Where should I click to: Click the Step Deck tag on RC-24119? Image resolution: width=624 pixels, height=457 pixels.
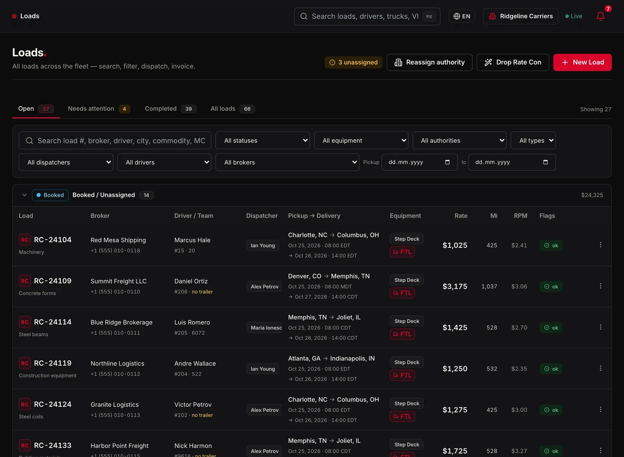(x=407, y=362)
